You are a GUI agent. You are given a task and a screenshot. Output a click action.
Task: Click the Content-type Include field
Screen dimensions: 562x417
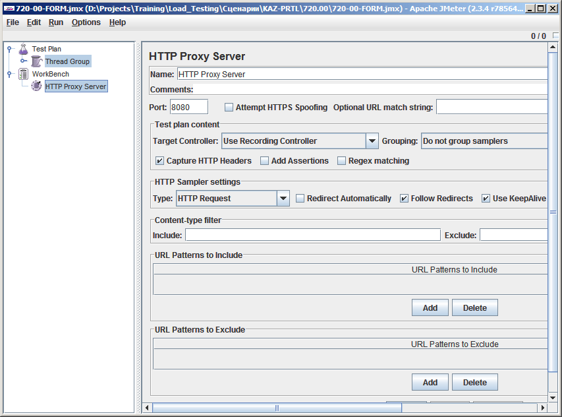313,235
